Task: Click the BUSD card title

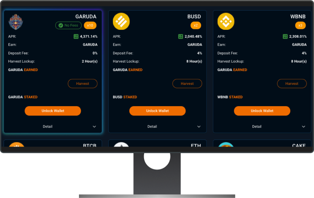Action: coord(194,16)
